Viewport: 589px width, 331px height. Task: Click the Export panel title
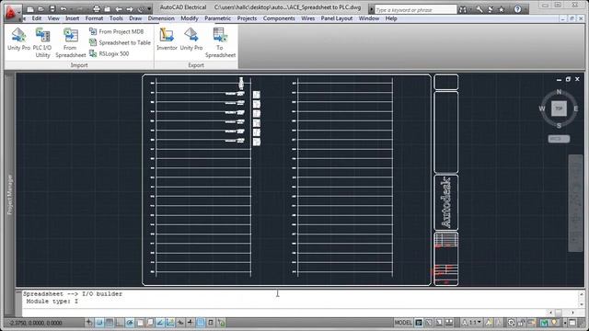pyautogui.click(x=196, y=65)
